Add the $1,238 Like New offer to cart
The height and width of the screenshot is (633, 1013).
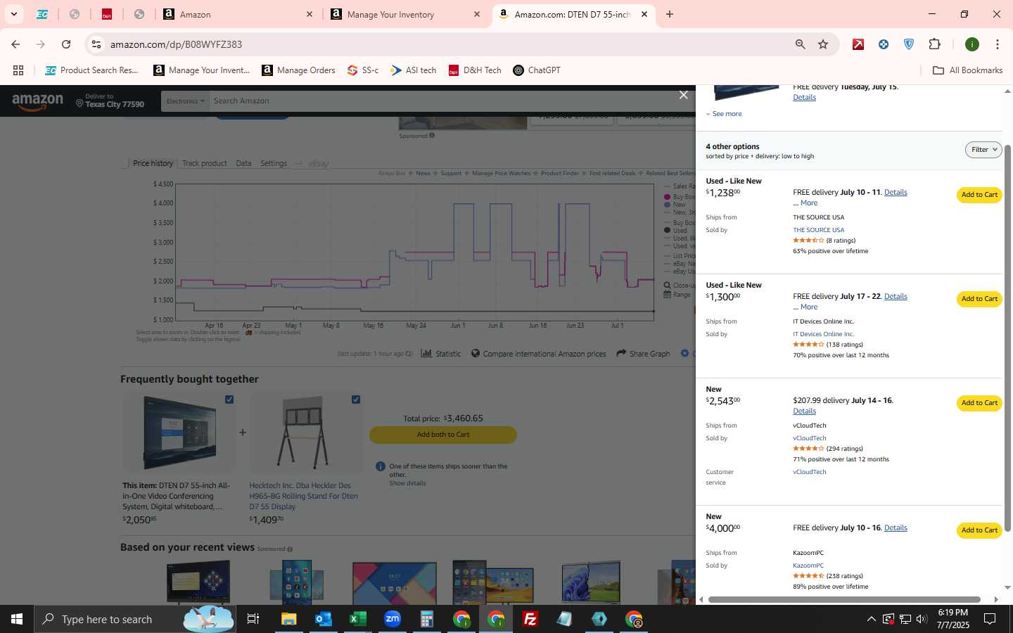tap(979, 195)
